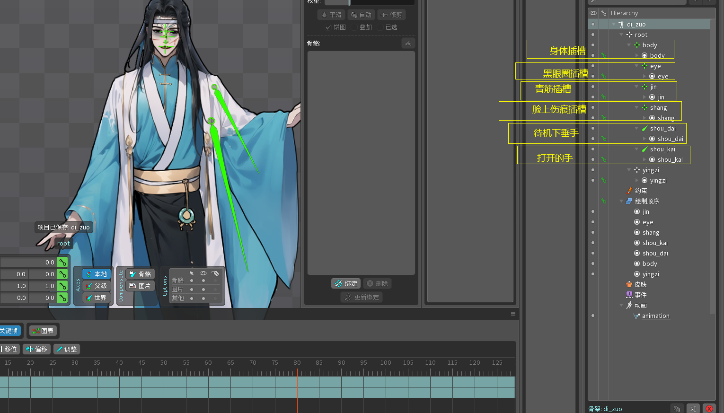Click the 绑定 bind button
This screenshot has width=724, height=413.
(346, 283)
